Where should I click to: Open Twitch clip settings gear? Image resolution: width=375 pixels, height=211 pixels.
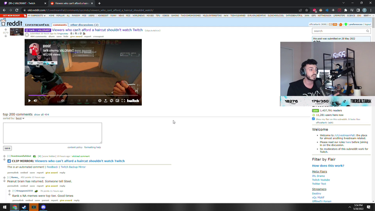(x=100, y=101)
